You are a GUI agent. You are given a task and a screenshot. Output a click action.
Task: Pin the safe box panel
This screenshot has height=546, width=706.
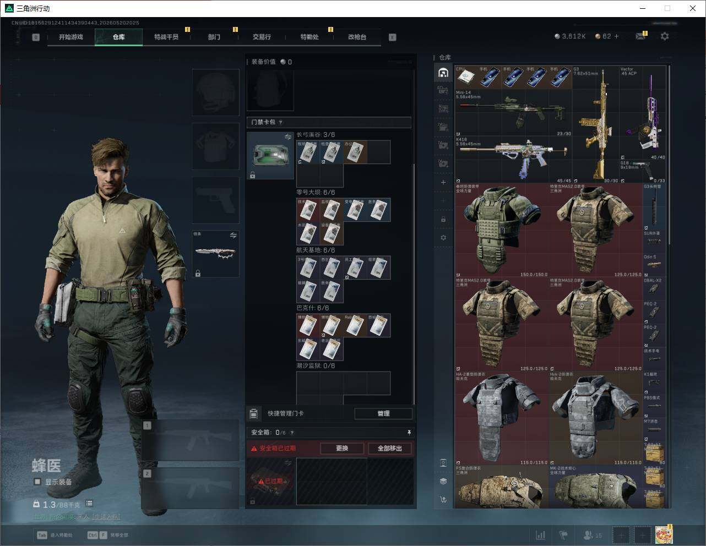click(x=409, y=433)
